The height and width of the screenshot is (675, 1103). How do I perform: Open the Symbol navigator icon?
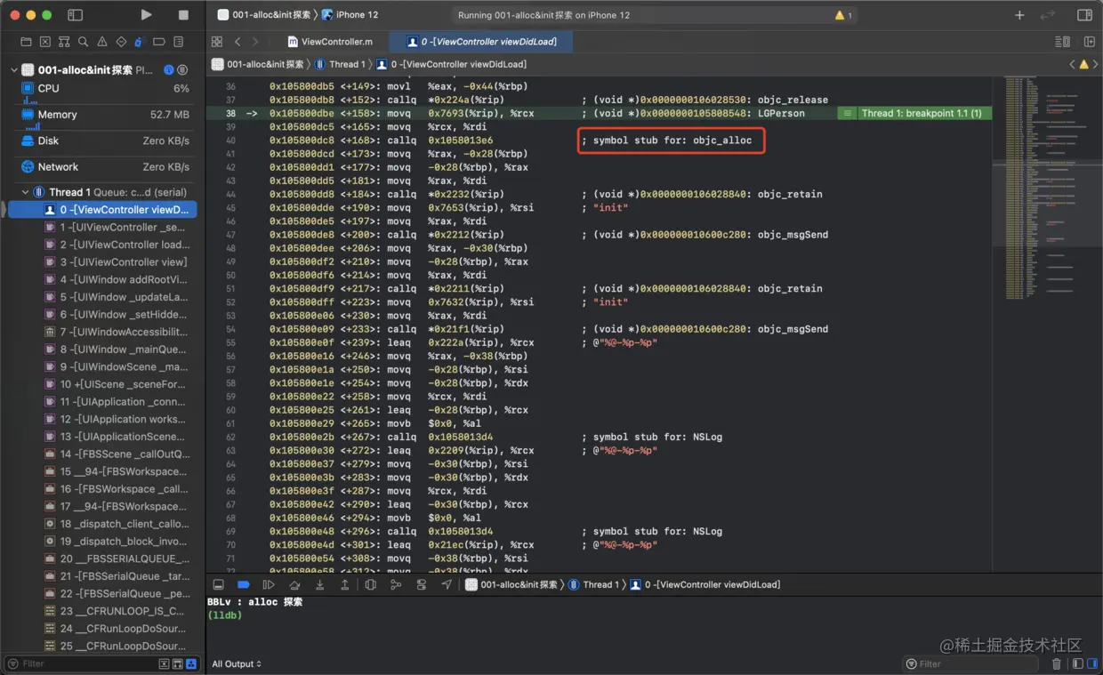click(64, 42)
